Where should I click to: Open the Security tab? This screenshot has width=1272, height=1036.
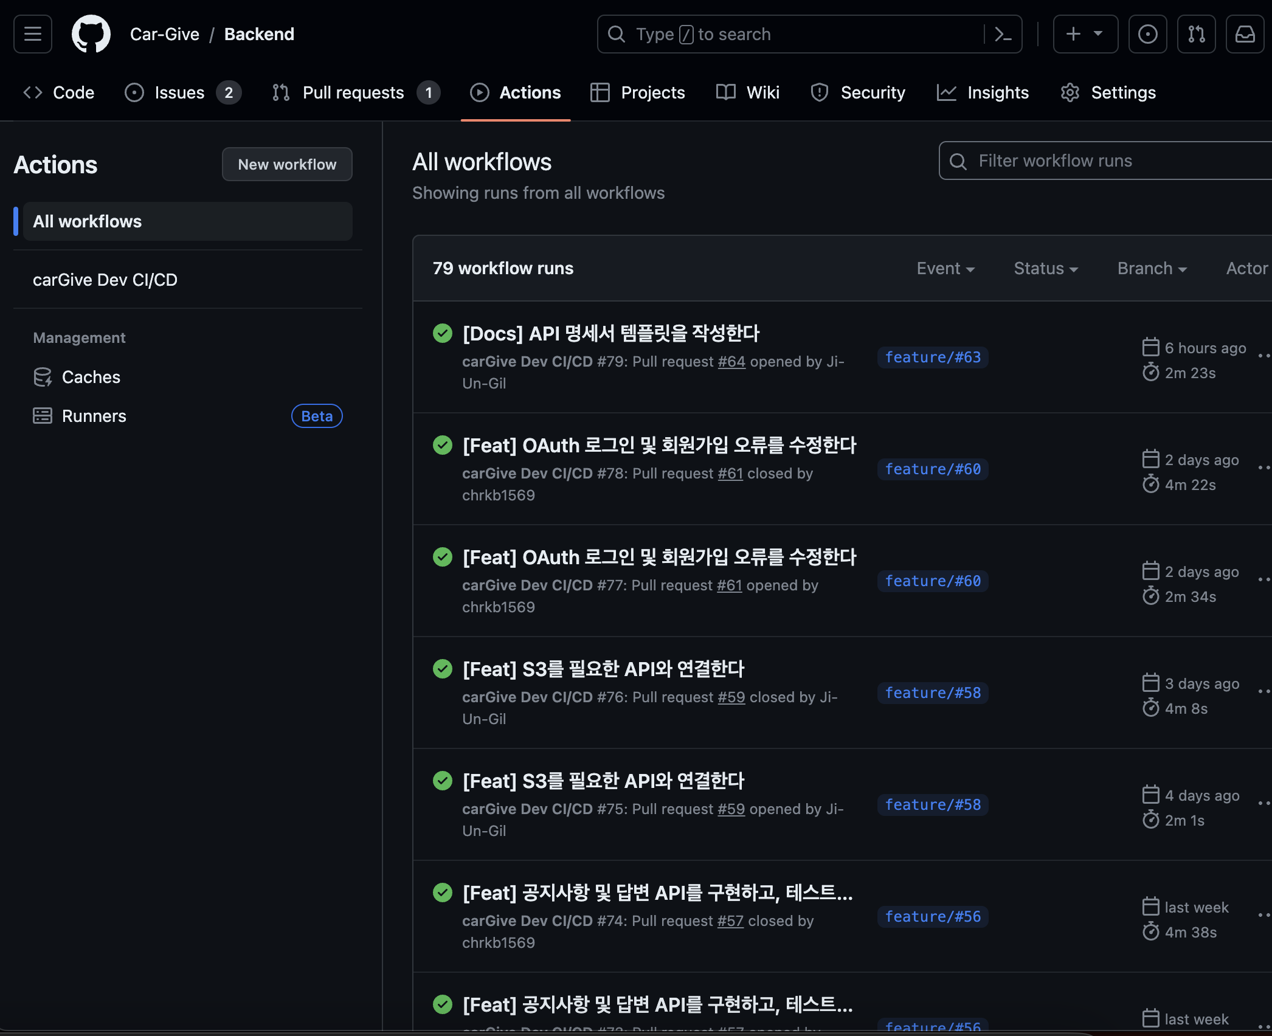click(x=858, y=92)
